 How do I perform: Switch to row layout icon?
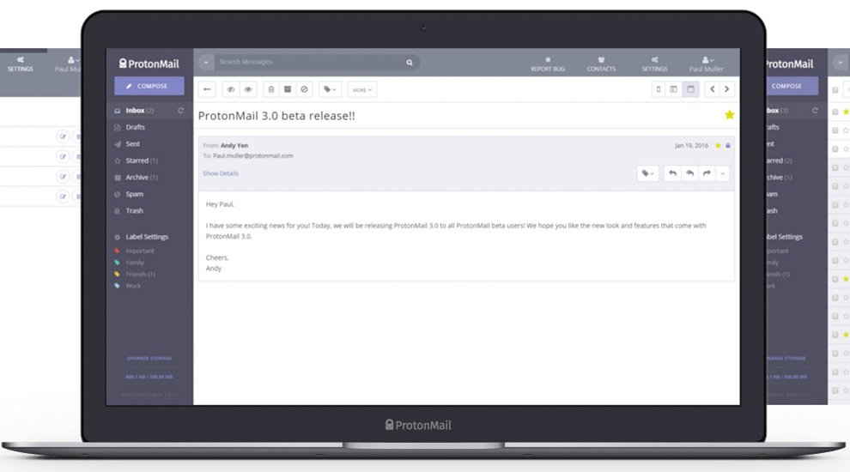690,89
